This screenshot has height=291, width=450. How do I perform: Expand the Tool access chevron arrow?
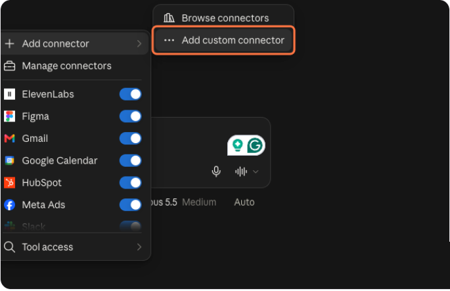click(x=139, y=247)
